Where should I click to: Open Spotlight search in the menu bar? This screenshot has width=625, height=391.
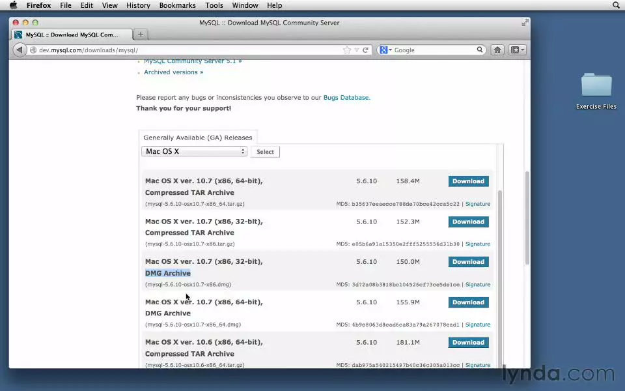[x=616, y=5]
